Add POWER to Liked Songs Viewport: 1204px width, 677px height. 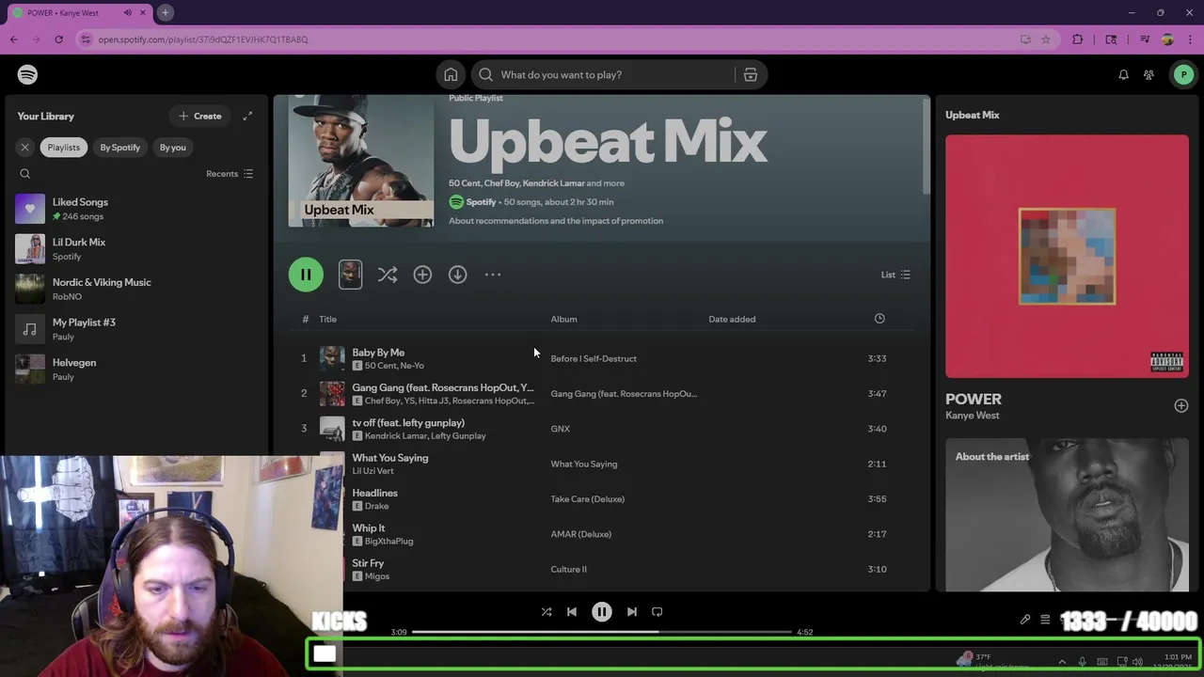pos(1181,405)
